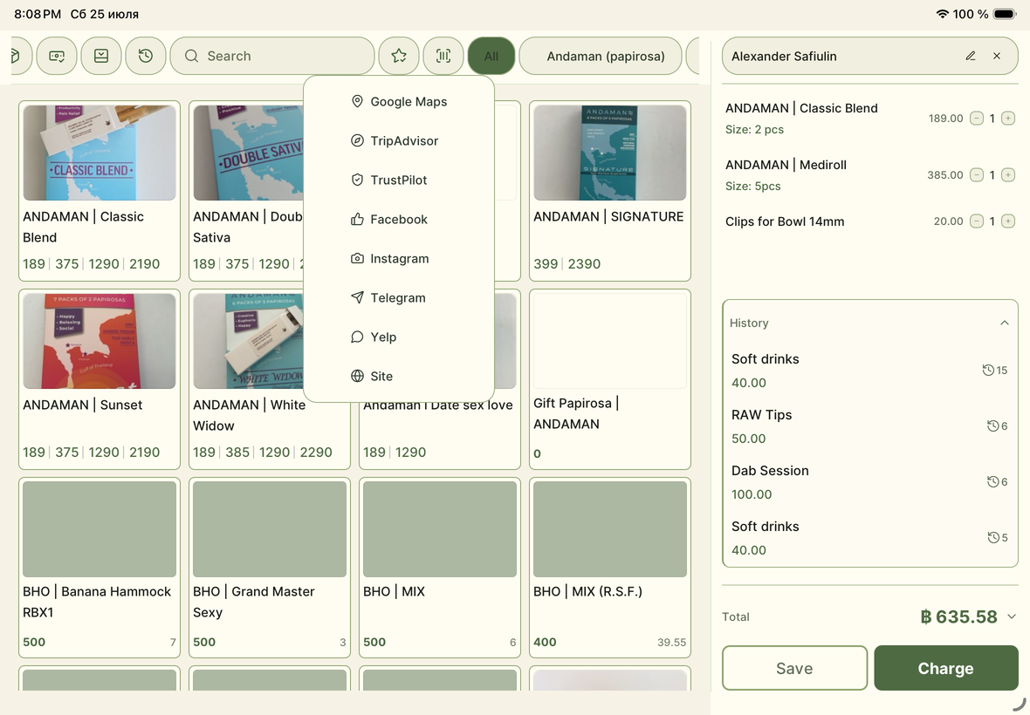Image resolution: width=1030 pixels, height=715 pixels.
Task: Open the BHO MIX (R.S.F.) card
Action: 609,568
